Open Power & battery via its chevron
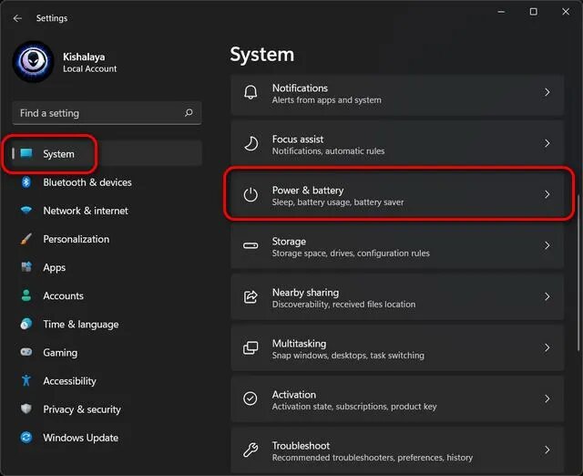The height and width of the screenshot is (476, 583). [547, 194]
